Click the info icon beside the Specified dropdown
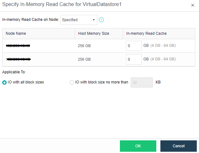 point(102,20)
